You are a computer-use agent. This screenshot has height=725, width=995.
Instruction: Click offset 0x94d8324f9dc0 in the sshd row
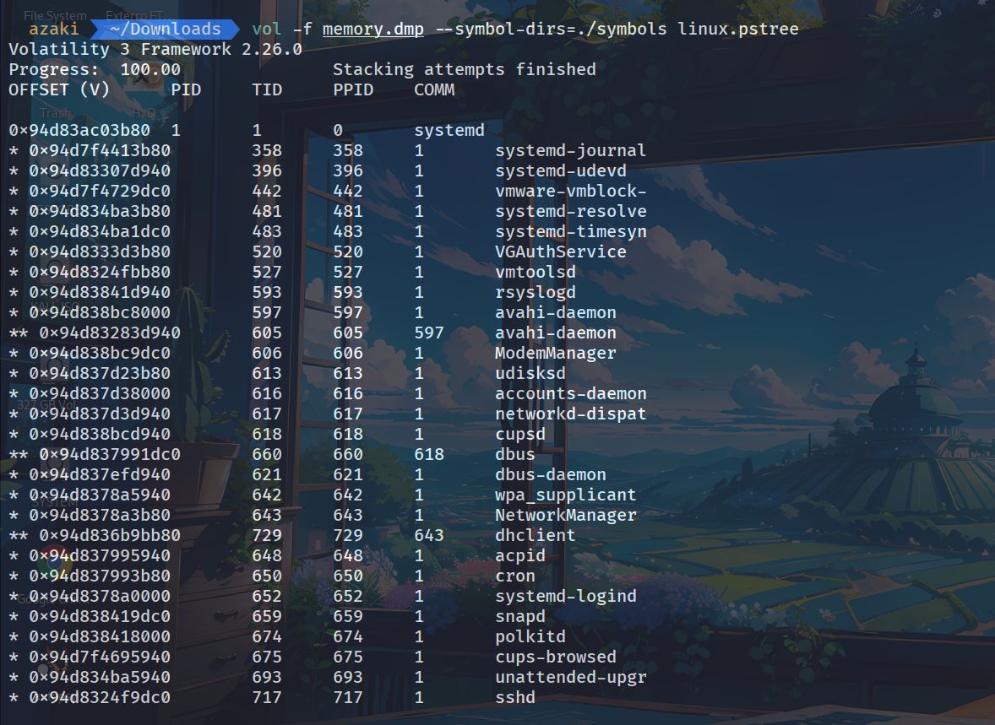(100, 699)
